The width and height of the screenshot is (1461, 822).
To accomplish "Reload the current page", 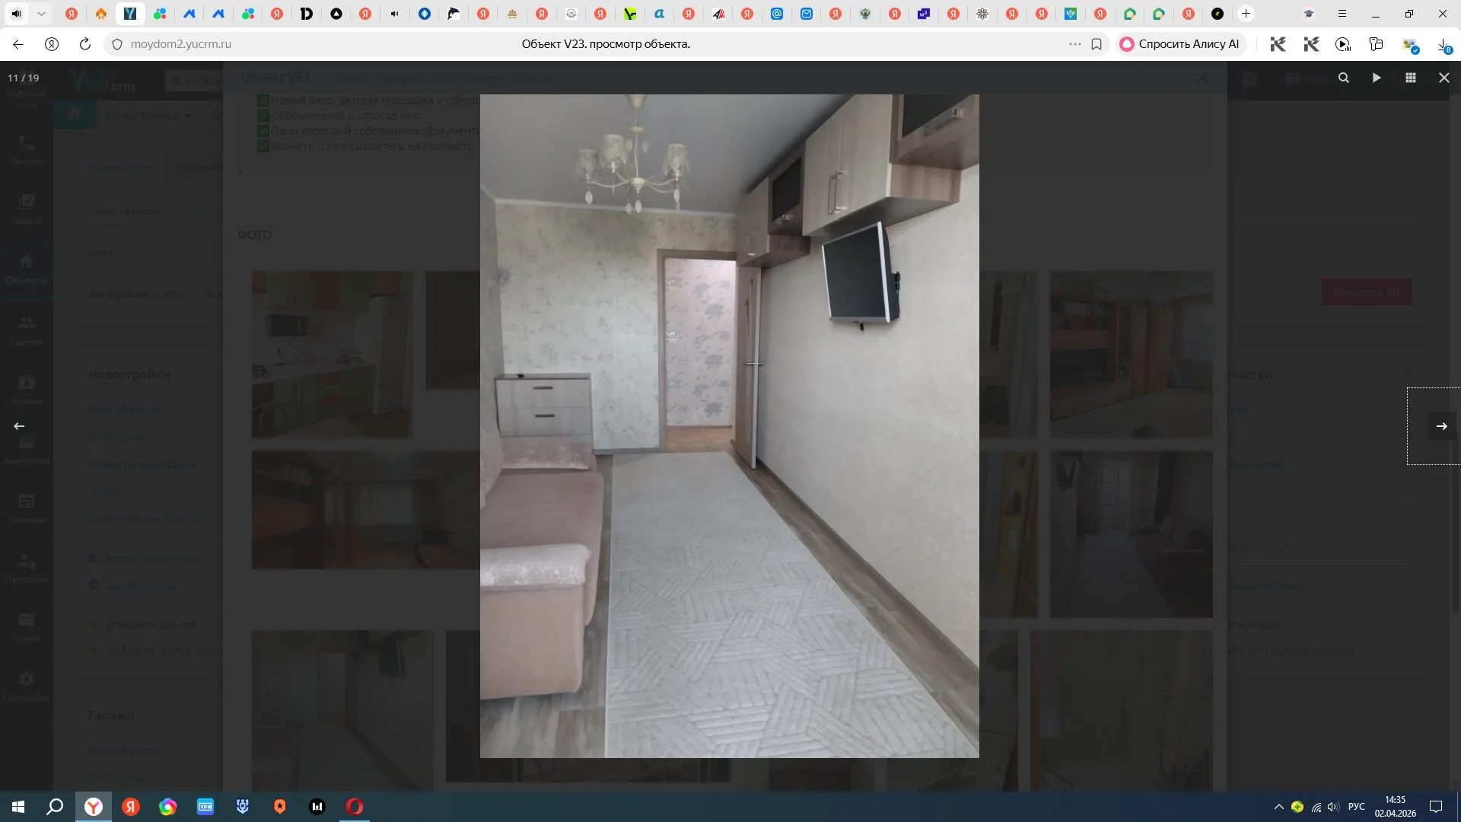I will (85, 44).
